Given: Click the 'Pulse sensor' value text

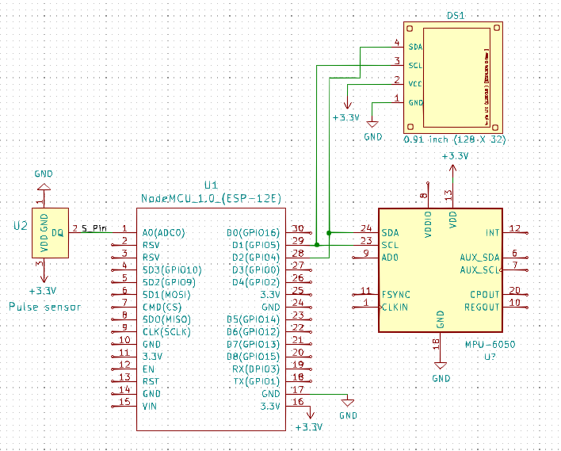Looking at the screenshot, I should coord(44,307).
